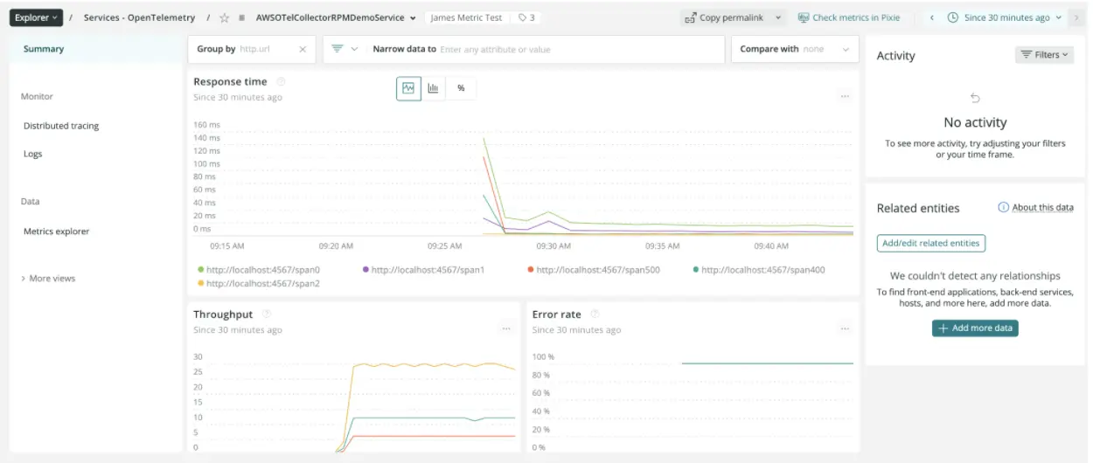Toggle span400 legend series

[x=759, y=270]
